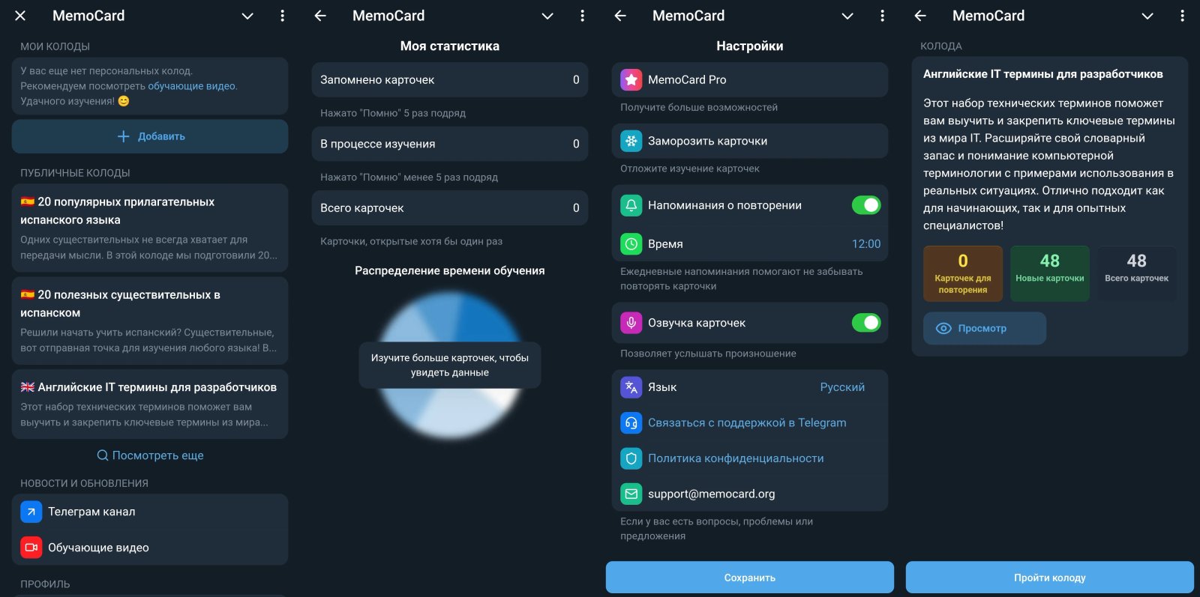Viewport: 1200px width, 597px height.
Task: Disable the Напоминания о повторении toggle
Action: click(x=867, y=204)
